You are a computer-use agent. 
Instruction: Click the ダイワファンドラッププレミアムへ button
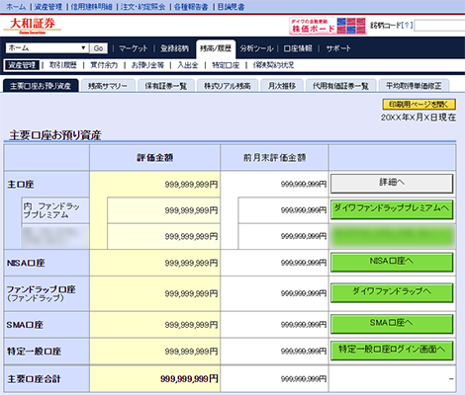click(x=392, y=209)
